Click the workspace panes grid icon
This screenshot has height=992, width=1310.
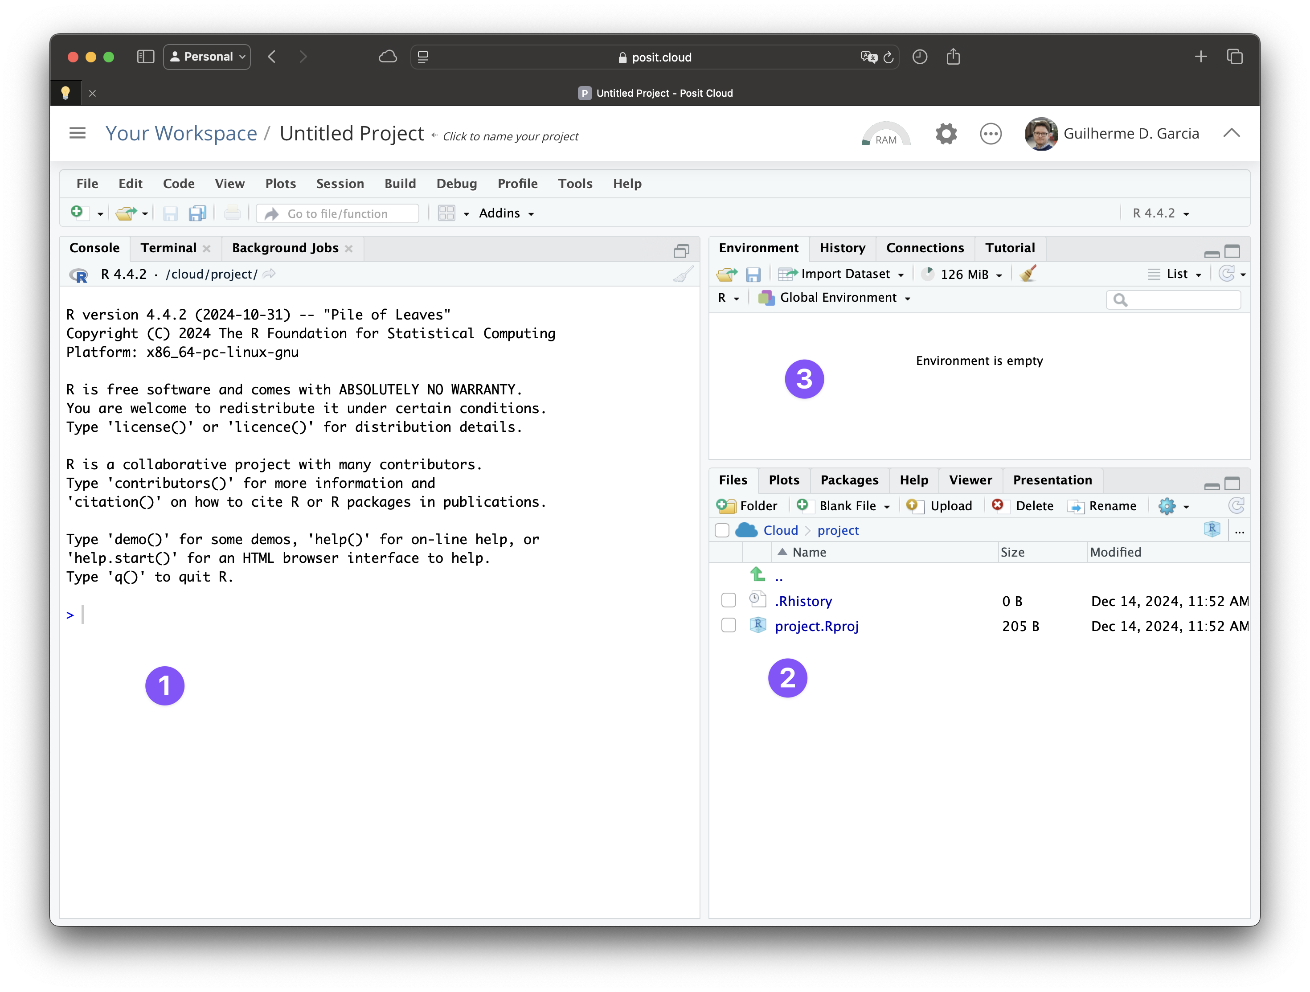(446, 213)
